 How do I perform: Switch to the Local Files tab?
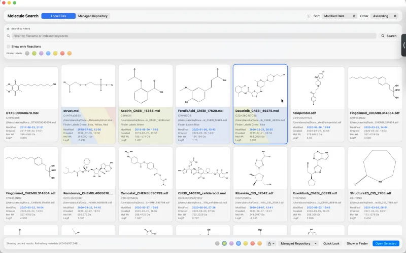point(58,16)
